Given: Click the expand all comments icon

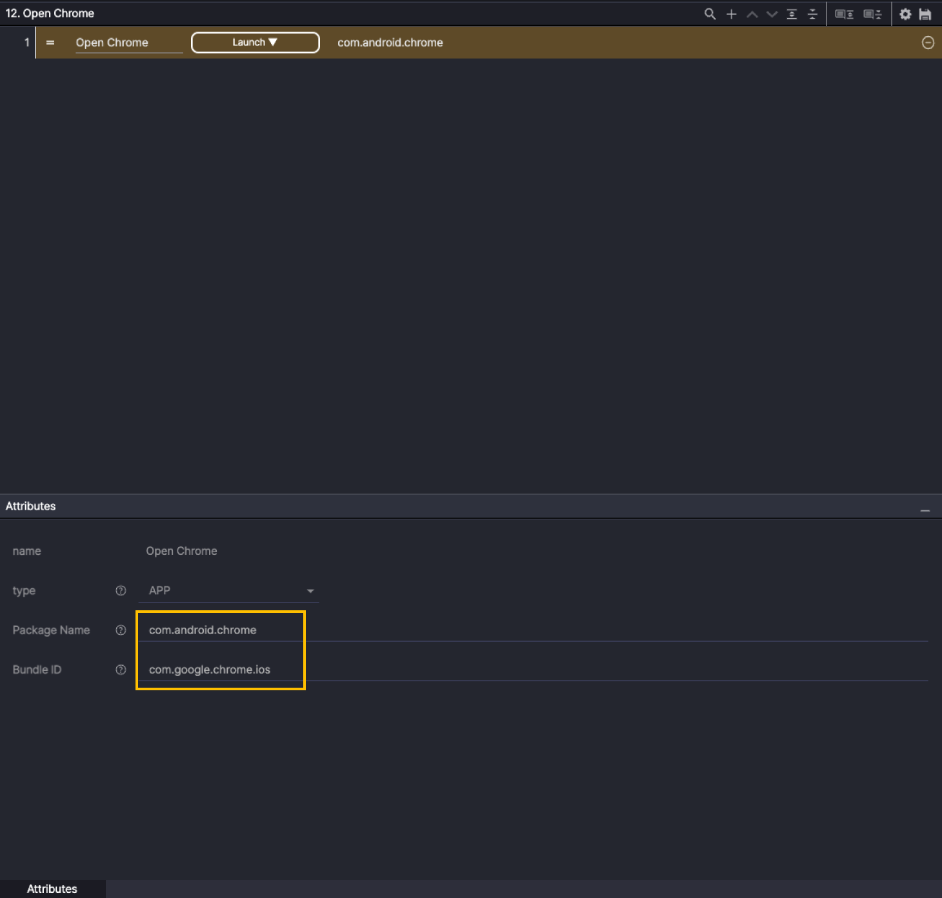Looking at the screenshot, I should [844, 14].
